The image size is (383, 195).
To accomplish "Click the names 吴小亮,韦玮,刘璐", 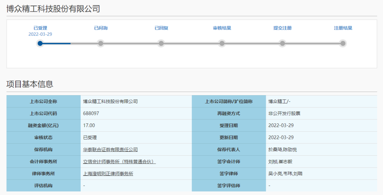I will [x=285, y=173].
